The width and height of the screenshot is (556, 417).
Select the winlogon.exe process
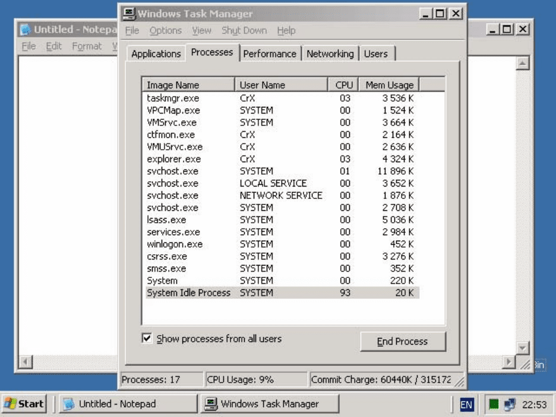pyautogui.click(x=282, y=244)
